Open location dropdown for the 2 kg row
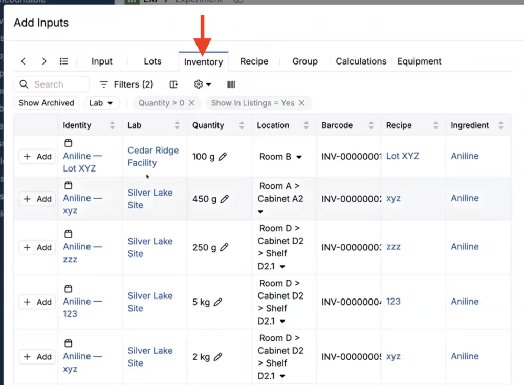The width and height of the screenshot is (524, 385). pyautogui.click(x=282, y=376)
